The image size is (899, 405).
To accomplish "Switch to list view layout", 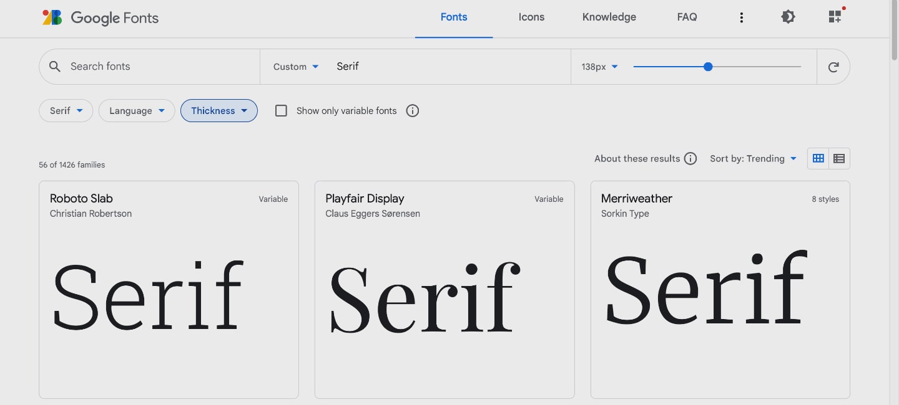I will [x=839, y=158].
